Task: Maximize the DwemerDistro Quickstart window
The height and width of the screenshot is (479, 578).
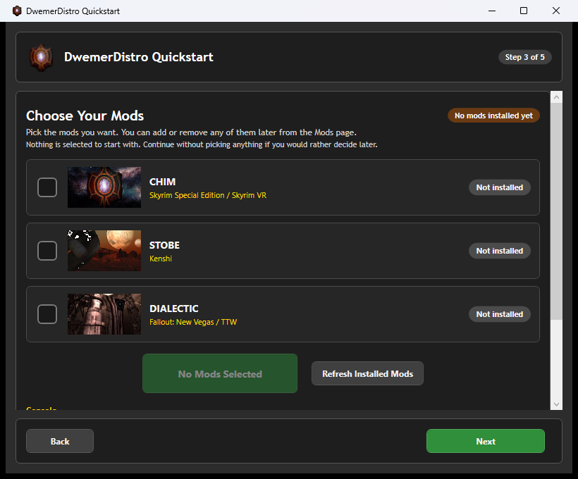Action: pos(524,11)
